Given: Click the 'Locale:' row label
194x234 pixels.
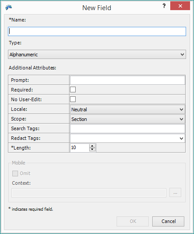Looking at the screenshot, I should [19, 109].
